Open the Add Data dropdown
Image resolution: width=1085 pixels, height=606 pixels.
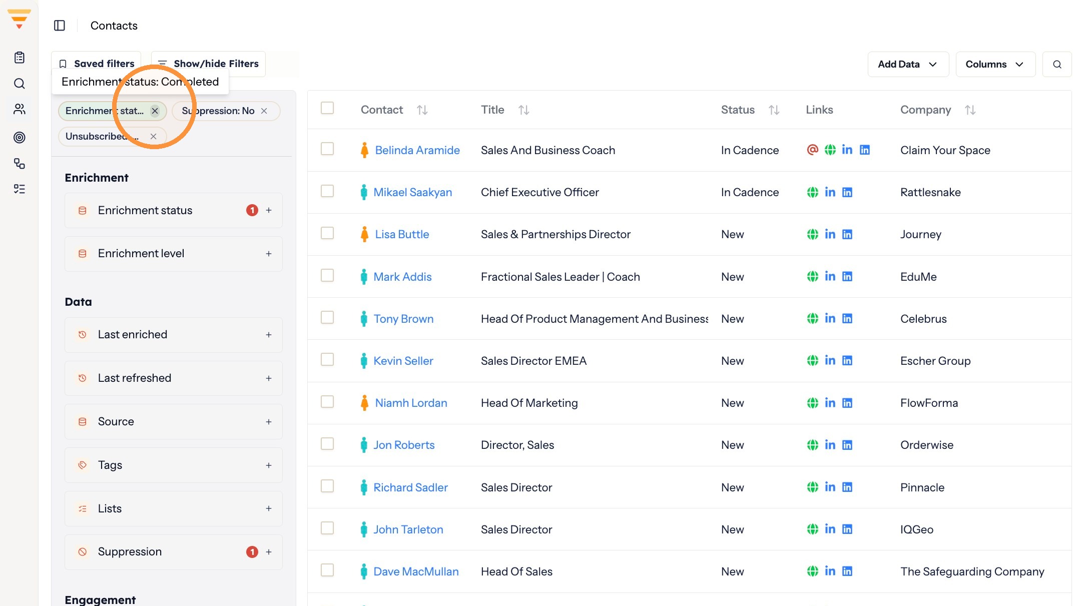(x=908, y=64)
